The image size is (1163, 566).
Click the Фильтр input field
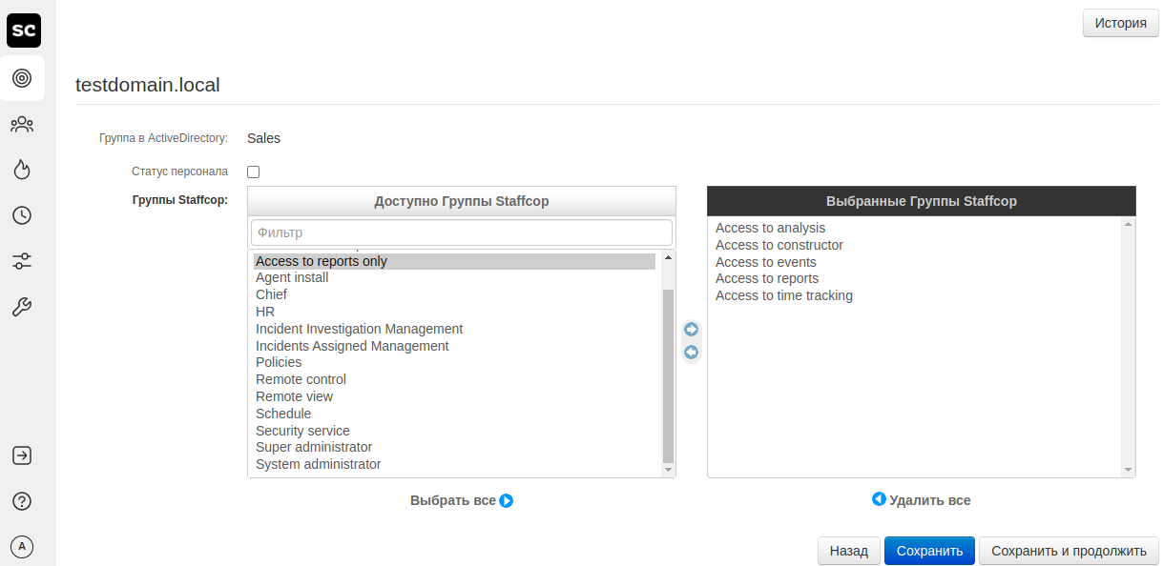pos(462,232)
